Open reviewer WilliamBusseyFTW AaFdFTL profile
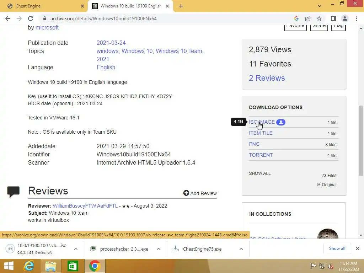364x273 pixels. pos(85,206)
